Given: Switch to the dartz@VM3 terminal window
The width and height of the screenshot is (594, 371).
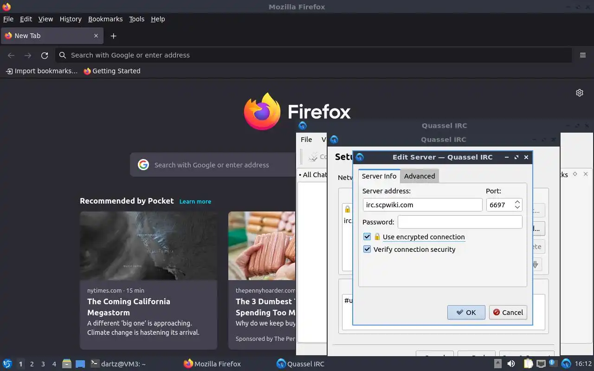Looking at the screenshot, I should pyautogui.click(x=118, y=364).
